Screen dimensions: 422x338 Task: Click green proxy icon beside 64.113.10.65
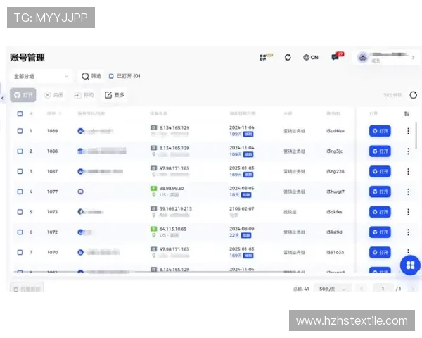153,229
